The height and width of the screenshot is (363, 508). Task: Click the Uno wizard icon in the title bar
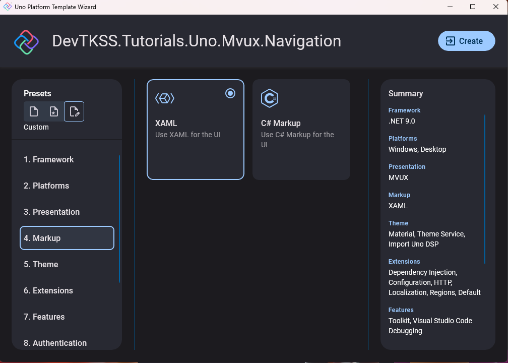click(7, 7)
